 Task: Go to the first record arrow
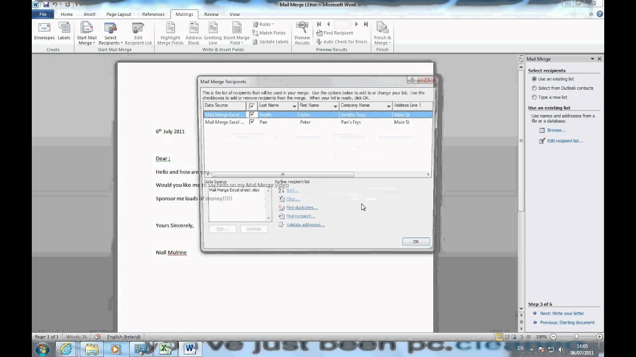coord(319,24)
